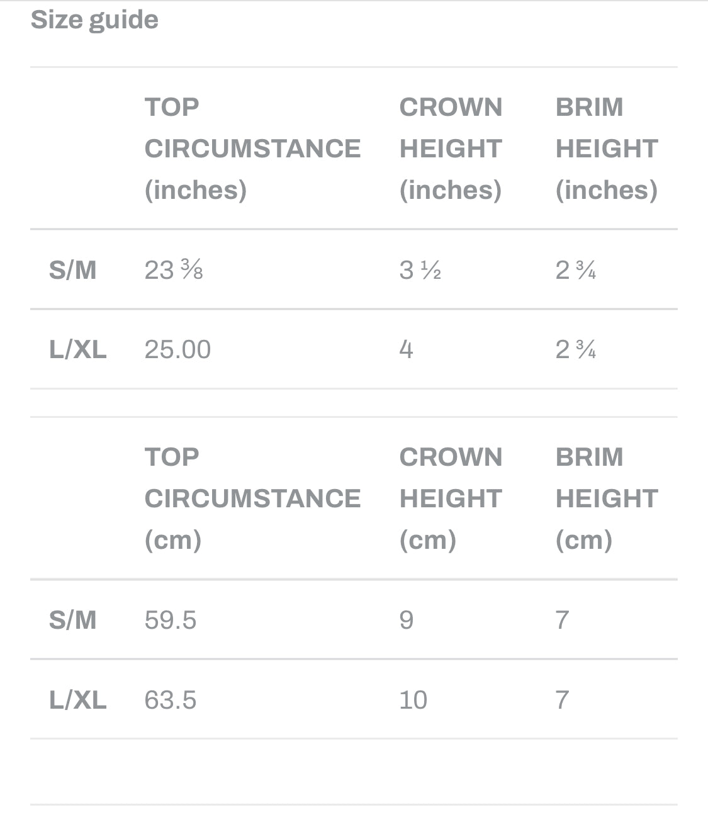Click the 63.5 circumference value
This screenshot has height=822, width=708.
[x=171, y=700]
